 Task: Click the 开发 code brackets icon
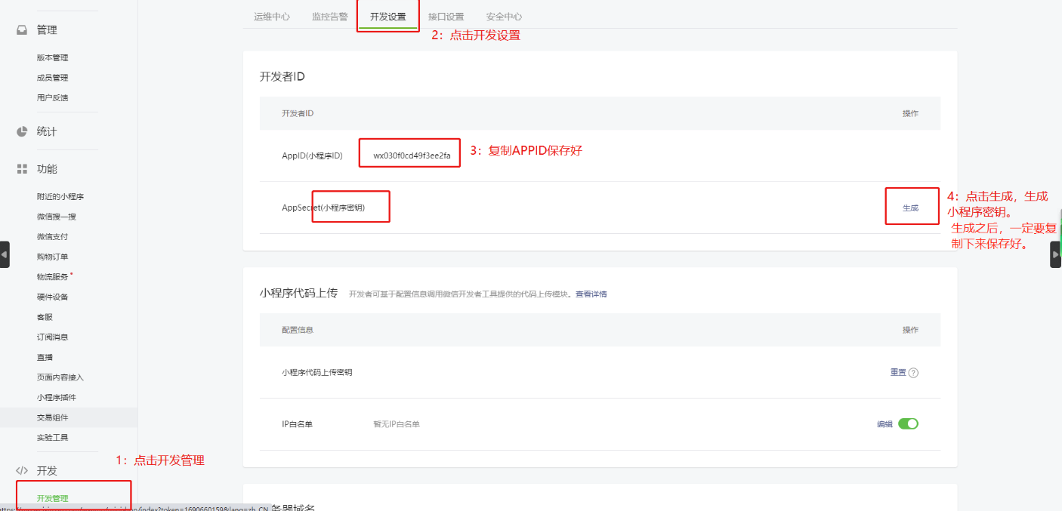click(x=22, y=470)
